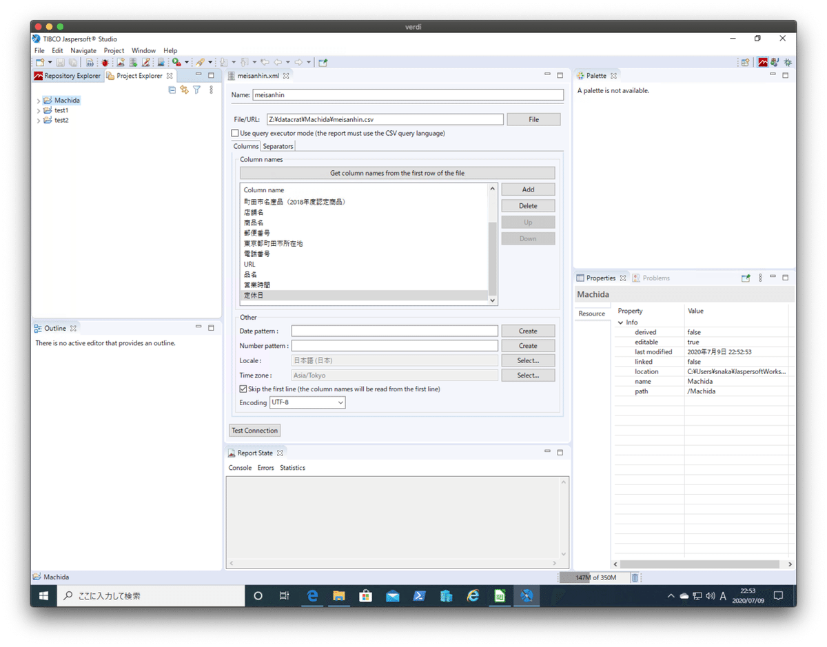Enable query executor mode checkbox

point(234,132)
